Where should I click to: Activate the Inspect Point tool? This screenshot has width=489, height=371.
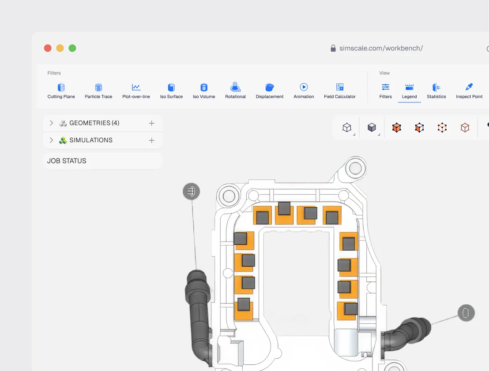click(x=469, y=91)
